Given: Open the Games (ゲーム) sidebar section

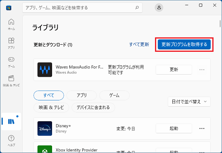Looking at the screenshot, I should coord(11,62).
